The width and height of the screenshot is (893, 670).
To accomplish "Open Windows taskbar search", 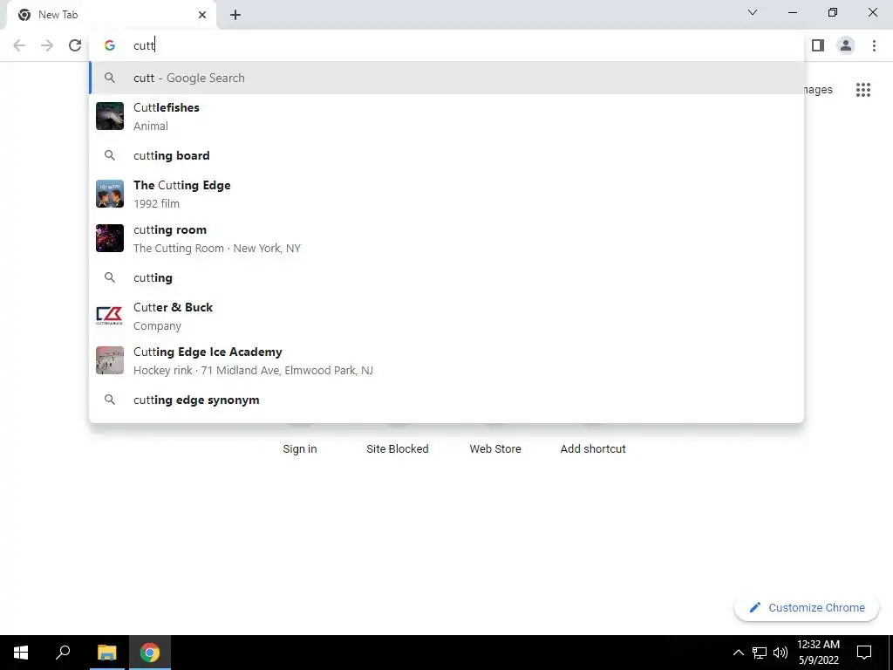I will click(x=63, y=653).
